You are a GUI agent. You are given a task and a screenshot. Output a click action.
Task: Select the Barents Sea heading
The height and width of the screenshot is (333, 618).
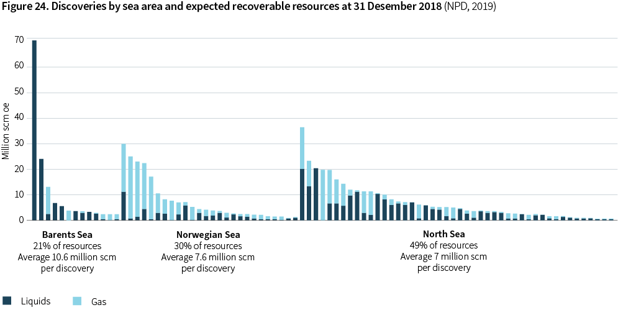click(68, 234)
